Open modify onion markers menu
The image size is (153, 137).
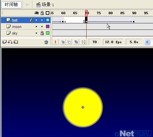(x=84, y=42)
